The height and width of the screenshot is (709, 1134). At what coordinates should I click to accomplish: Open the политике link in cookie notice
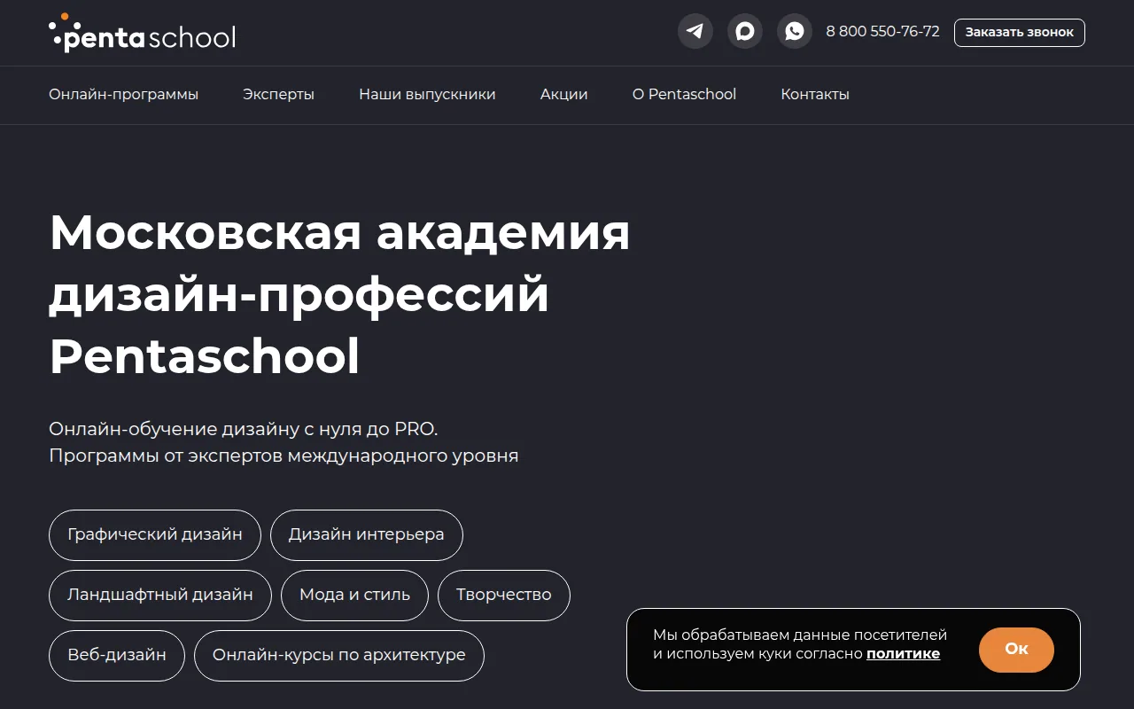903,654
